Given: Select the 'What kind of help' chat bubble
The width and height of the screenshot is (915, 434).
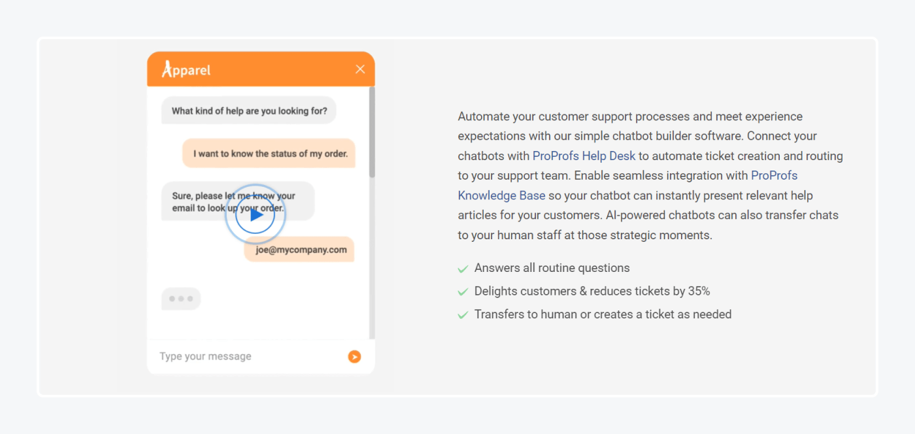Looking at the screenshot, I should click(x=249, y=111).
